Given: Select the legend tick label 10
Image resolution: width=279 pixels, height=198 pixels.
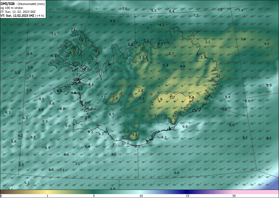Looking at the screenshot, I should (141, 196).
